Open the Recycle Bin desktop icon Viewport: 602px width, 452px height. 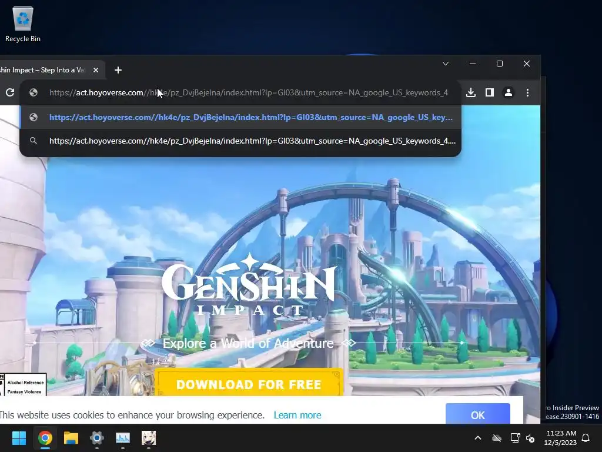point(23,24)
